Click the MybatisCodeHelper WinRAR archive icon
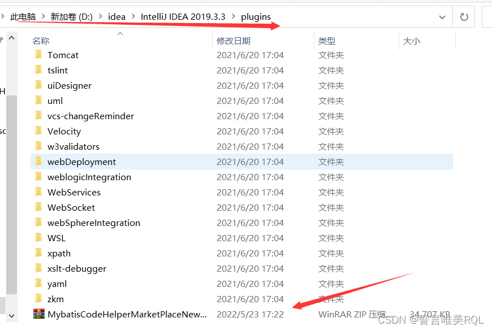Viewport: 492px width, 331px height. (x=39, y=313)
